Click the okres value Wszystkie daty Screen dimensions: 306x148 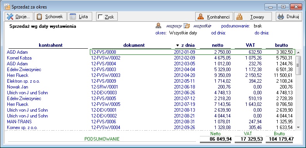coord(183,33)
